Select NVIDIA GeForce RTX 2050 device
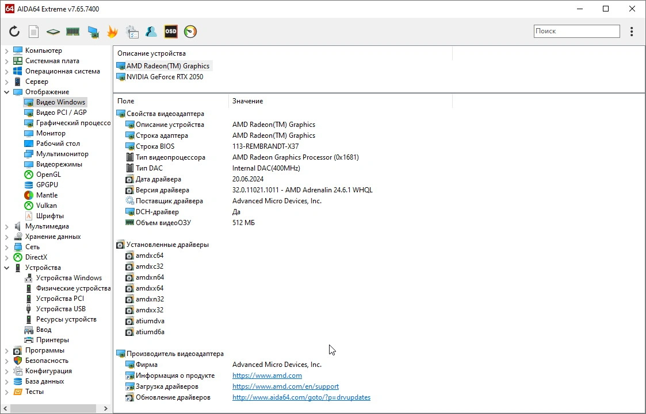 click(165, 76)
